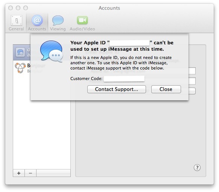Click the window's red close button
This screenshot has width=219, height=192.
click(x=11, y=8)
